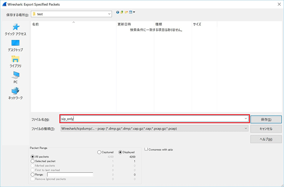This screenshot has height=187, width=284.
Task: Open Network (ネットワーク) location
Action: pyautogui.click(x=15, y=93)
